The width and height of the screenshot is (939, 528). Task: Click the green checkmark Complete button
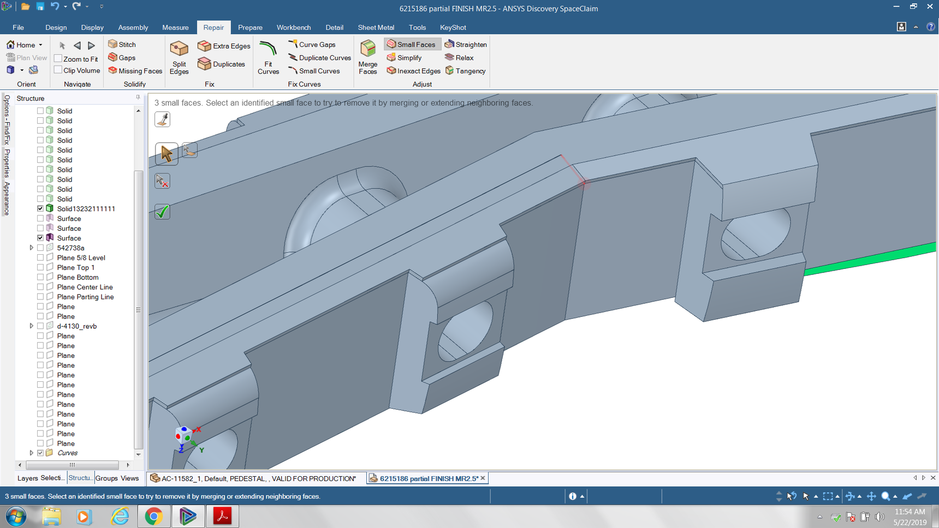point(162,212)
